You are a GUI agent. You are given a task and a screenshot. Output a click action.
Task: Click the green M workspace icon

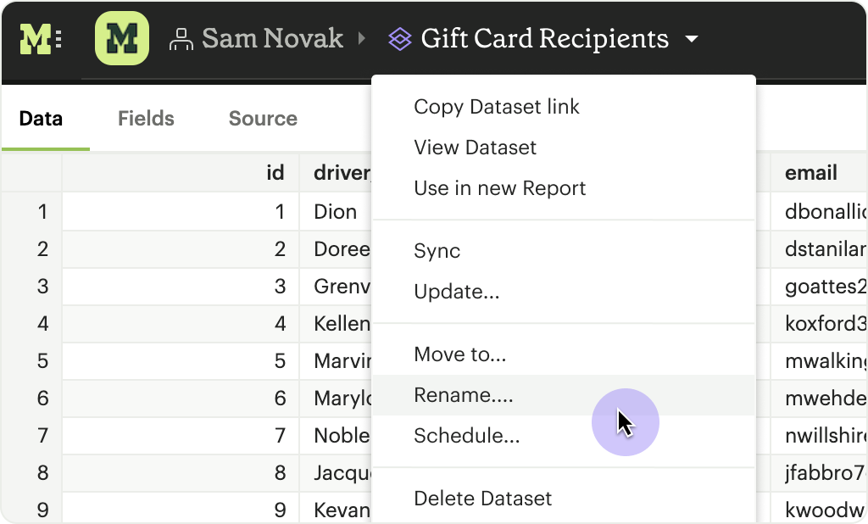122,39
